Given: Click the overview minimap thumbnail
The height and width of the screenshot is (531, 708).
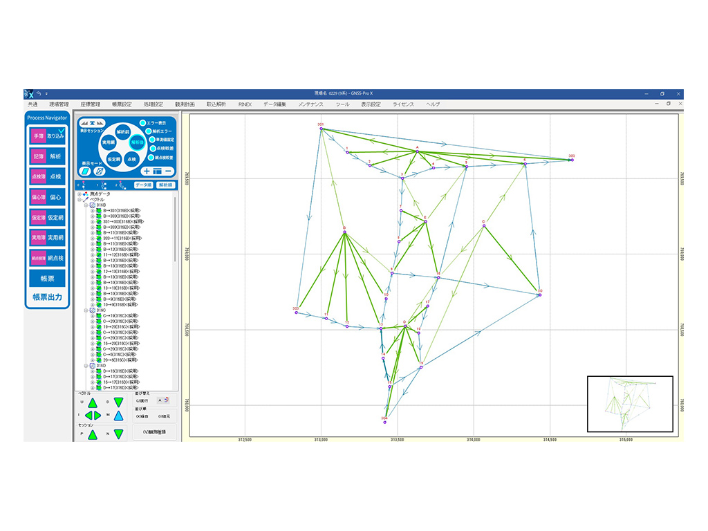Looking at the screenshot, I should coord(629,404).
